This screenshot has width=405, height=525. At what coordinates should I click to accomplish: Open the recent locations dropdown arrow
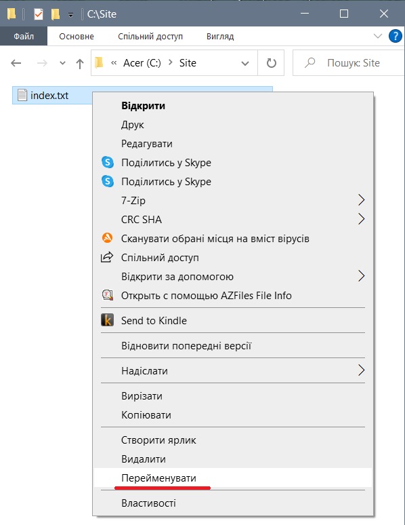coord(62,63)
